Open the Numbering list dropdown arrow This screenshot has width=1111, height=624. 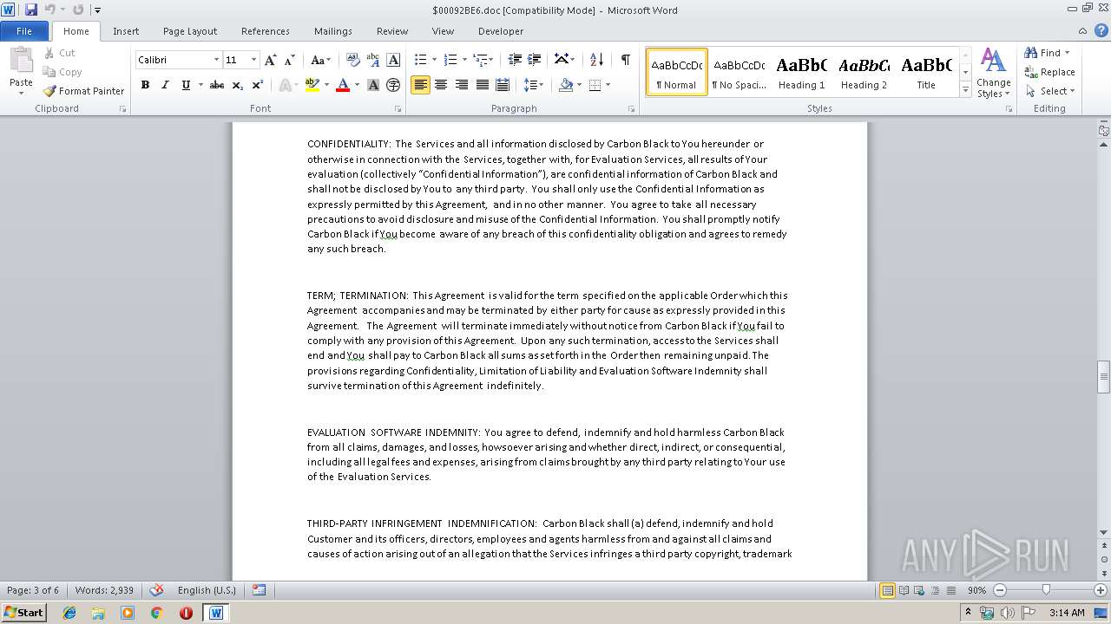tap(464, 60)
